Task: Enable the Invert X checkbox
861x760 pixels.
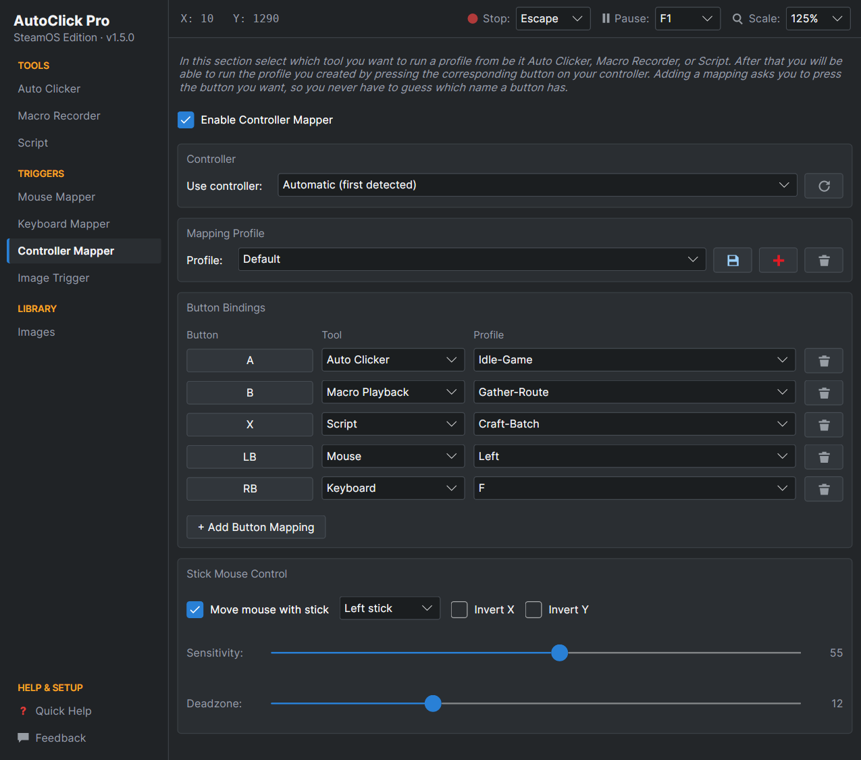Action: click(x=459, y=609)
